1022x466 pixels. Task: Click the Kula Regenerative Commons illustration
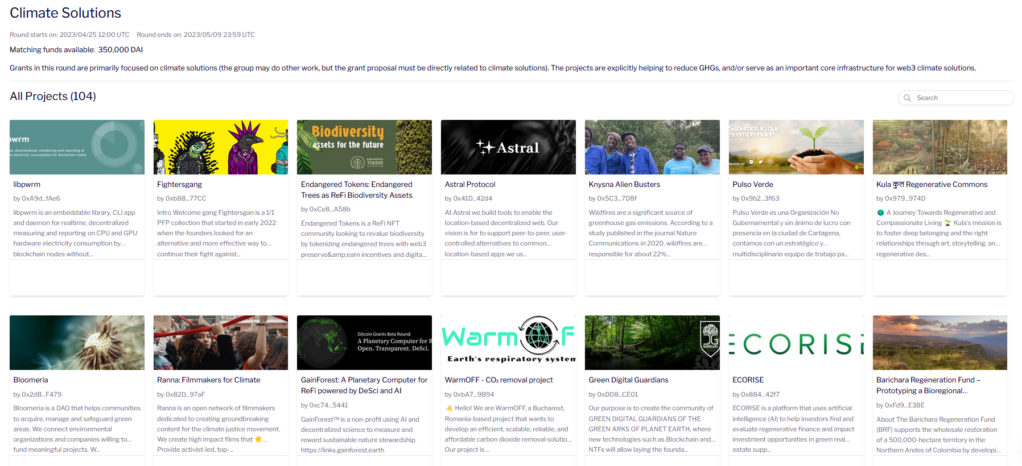click(x=939, y=147)
